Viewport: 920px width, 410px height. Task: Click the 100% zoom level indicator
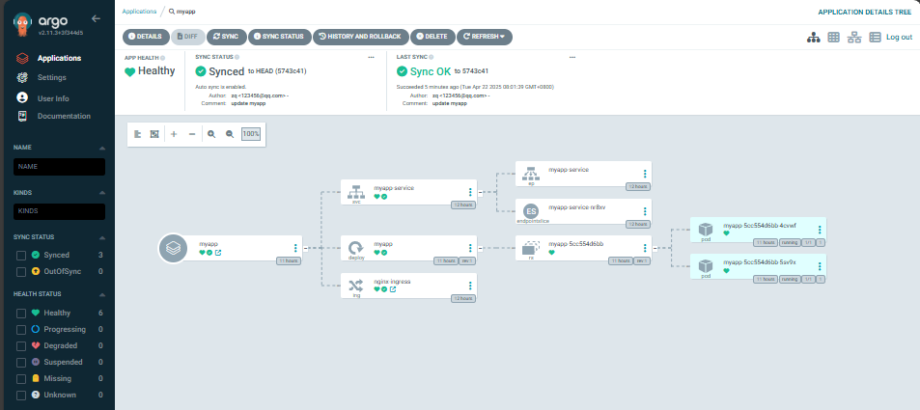pyautogui.click(x=251, y=134)
